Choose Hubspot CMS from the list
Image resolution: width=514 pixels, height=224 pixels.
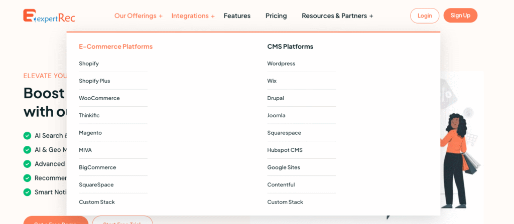[x=285, y=150]
